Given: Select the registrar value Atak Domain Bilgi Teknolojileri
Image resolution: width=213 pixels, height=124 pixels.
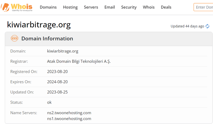Looking at the screenshot, I should [x=79, y=61].
